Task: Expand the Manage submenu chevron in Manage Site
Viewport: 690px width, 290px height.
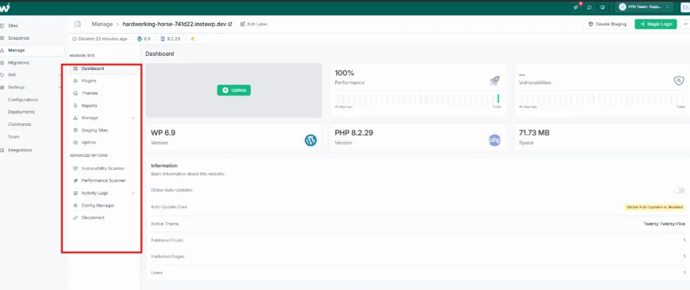Action: coord(133,118)
